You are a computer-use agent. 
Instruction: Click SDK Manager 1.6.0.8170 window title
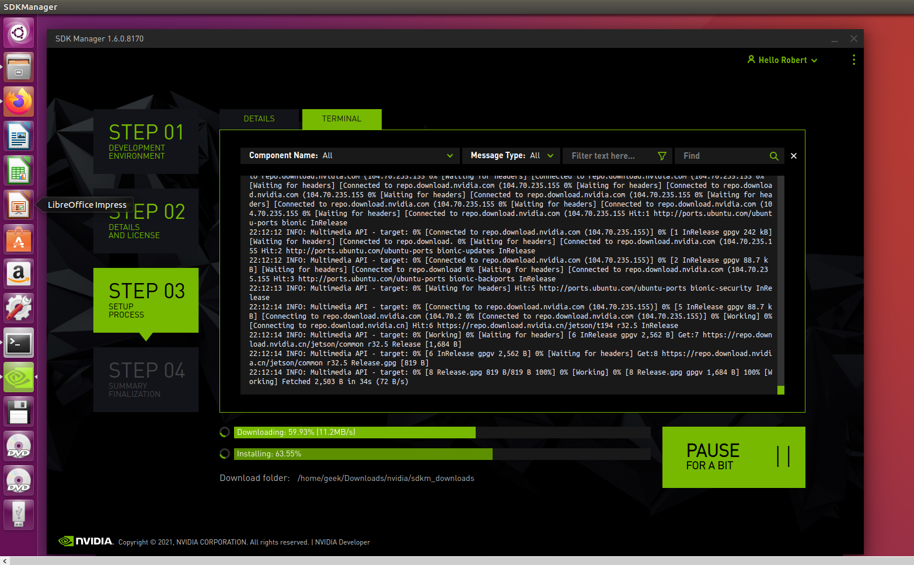coord(99,39)
